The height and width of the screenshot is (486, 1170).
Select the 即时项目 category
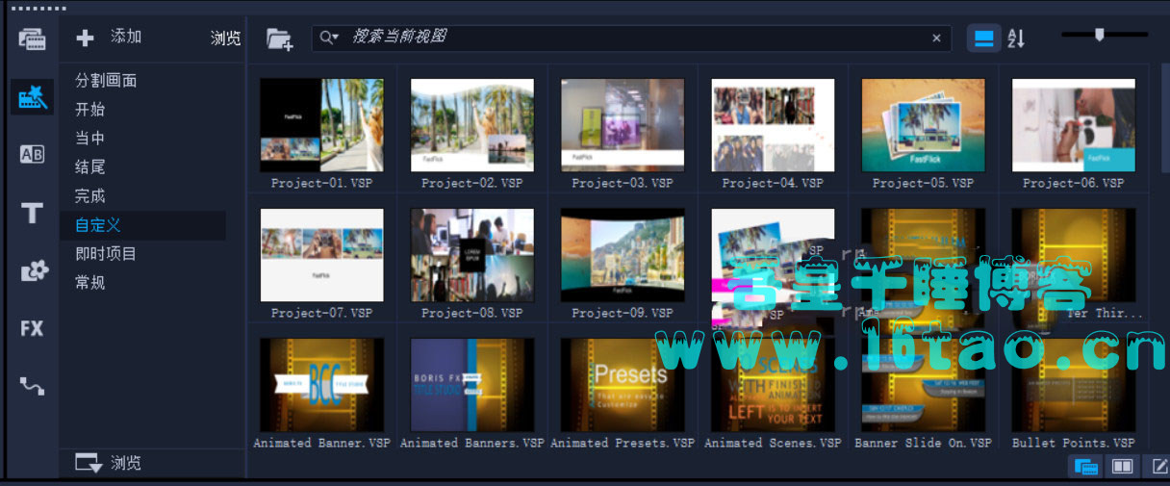click(106, 254)
